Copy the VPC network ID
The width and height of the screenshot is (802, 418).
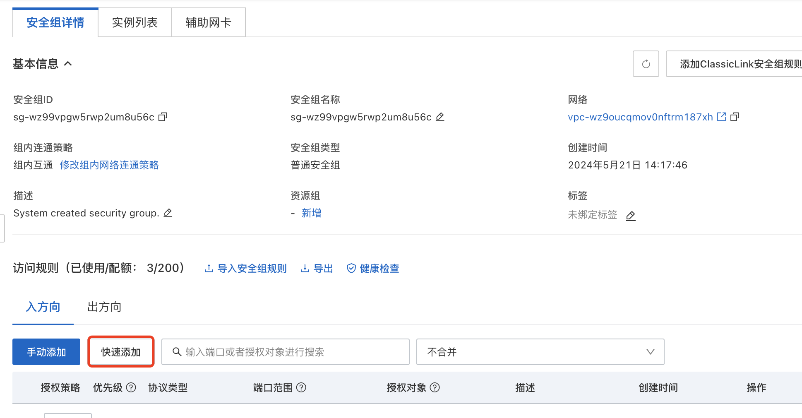(x=735, y=117)
